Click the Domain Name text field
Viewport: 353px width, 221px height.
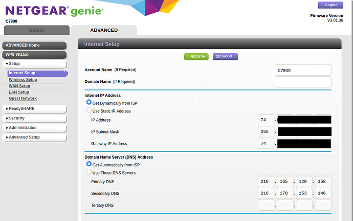click(x=303, y=82)
